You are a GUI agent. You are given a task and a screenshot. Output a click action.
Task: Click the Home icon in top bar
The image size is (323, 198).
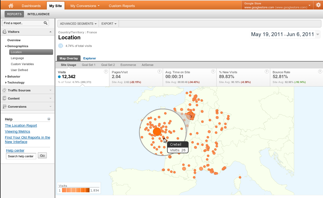pos(11,6)
